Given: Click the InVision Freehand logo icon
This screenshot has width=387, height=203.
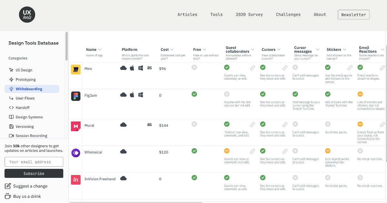Looking at the screenshot, I should pyautogui.click(x=76, y=180).
